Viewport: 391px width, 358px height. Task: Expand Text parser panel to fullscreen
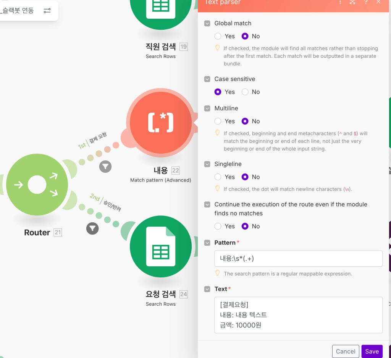point(352,2)
